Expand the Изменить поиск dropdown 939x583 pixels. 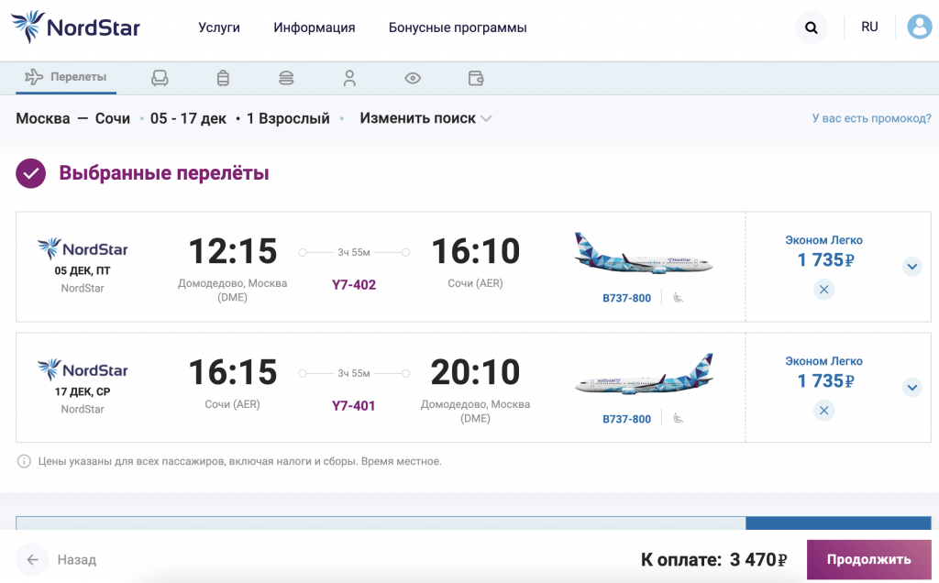coord(425,118)
